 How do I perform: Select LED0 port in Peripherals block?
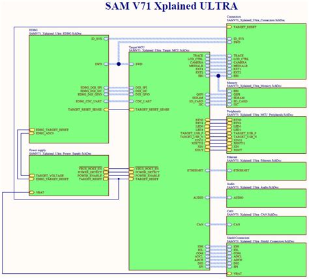[229, 126]
